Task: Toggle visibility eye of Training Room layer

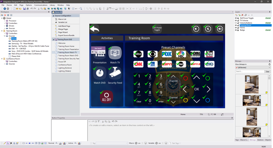Action: tap(236, 25)
